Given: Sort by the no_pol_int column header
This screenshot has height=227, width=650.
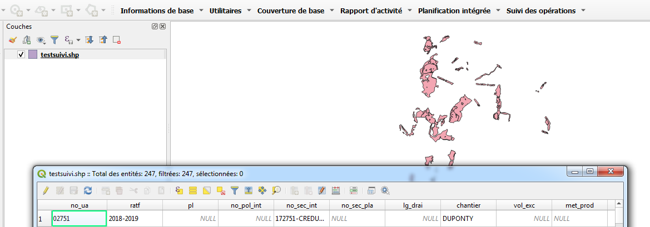Looking at the screenshot, I should 246,205.
